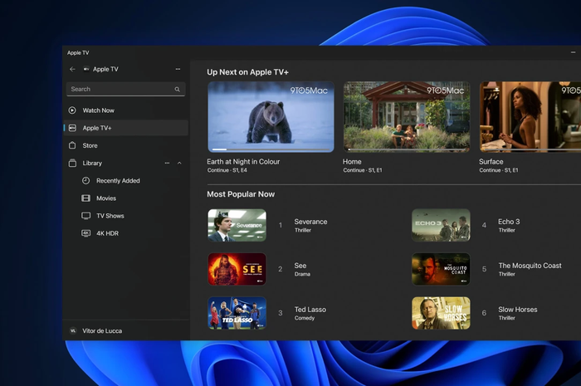
Task: Click The Mosquito Coast title text
Action: (x=530, y=266)
